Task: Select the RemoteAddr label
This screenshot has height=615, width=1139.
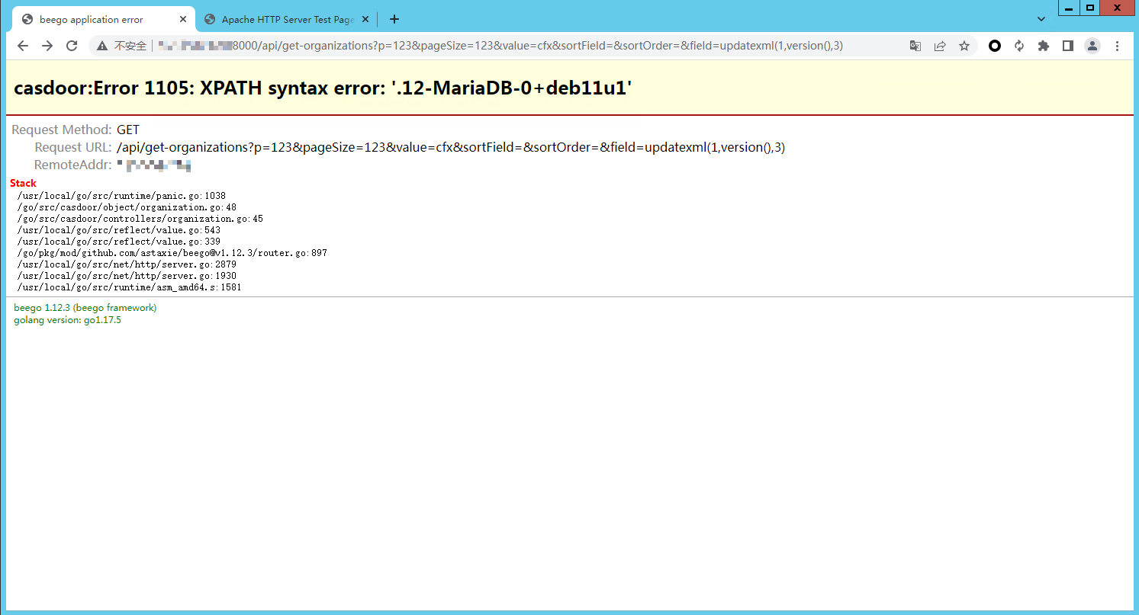Action: (x=73, y=165)
